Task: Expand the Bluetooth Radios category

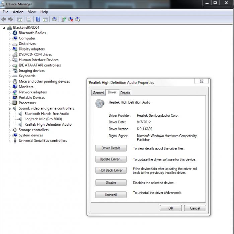Action: coord(10,33)
